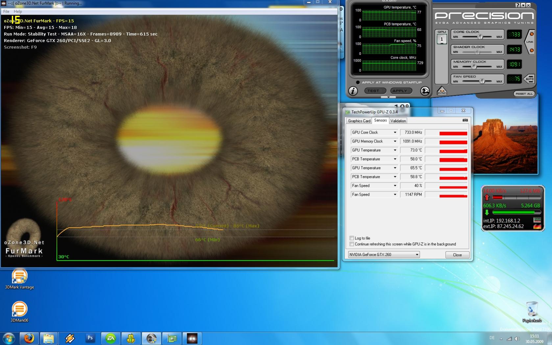Open the Windows Start menu
The width and height of the screenshot is (552, 345).
(x=9, y=338)
